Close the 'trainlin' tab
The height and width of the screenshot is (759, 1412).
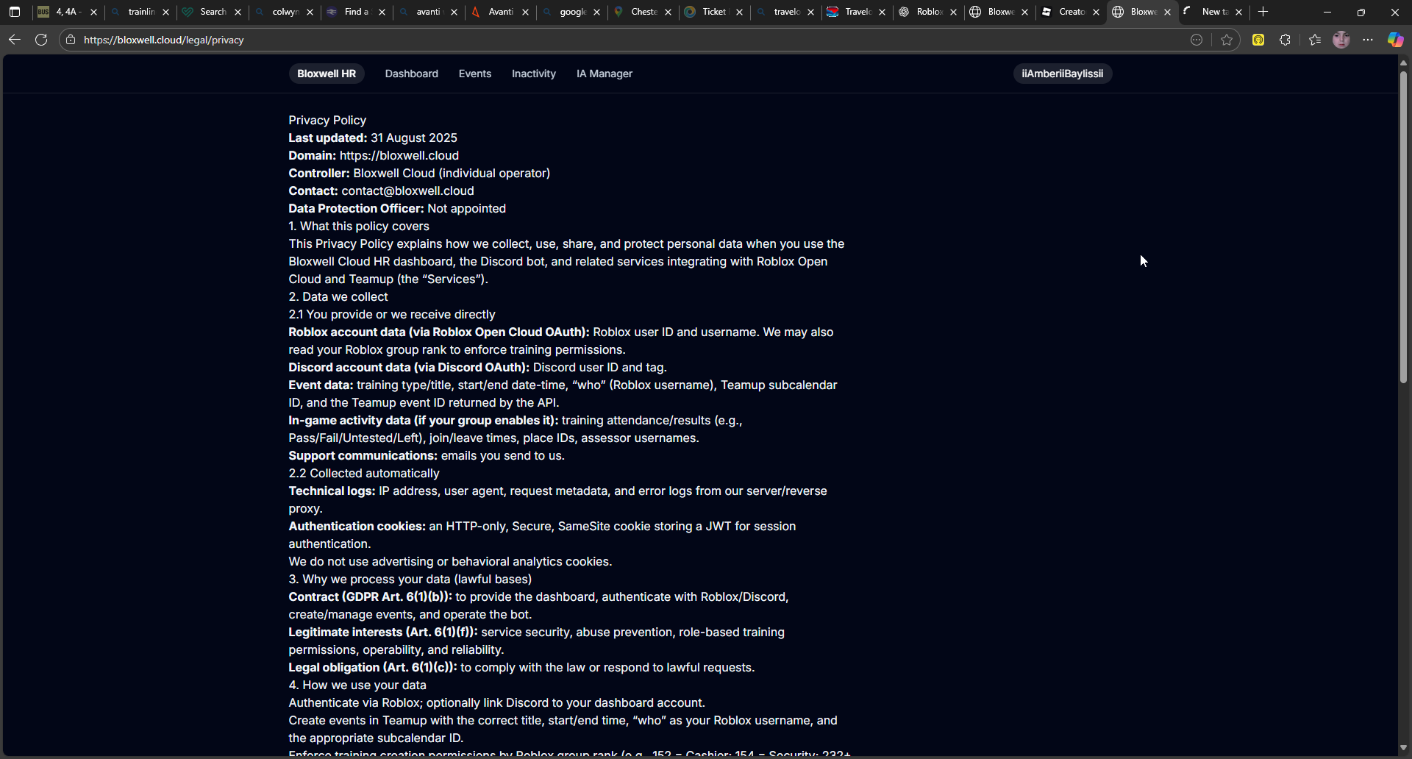165,13
